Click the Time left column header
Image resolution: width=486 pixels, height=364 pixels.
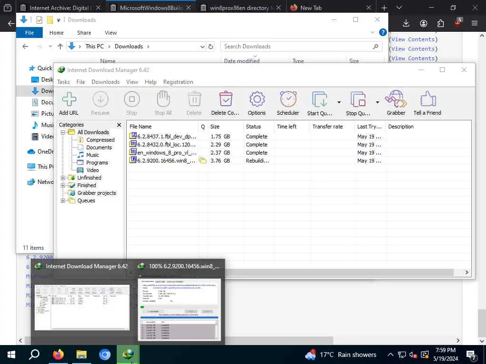(x=292, y=127)
